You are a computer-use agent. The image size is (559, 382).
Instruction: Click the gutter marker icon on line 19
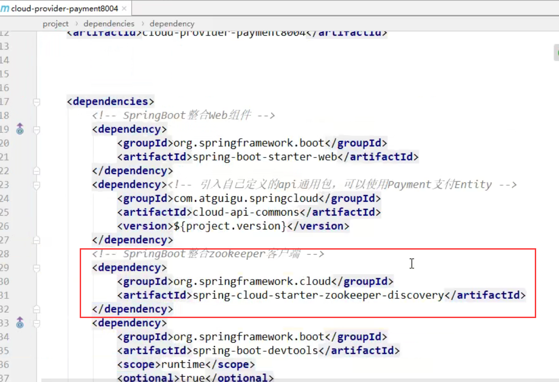[20, 129]
